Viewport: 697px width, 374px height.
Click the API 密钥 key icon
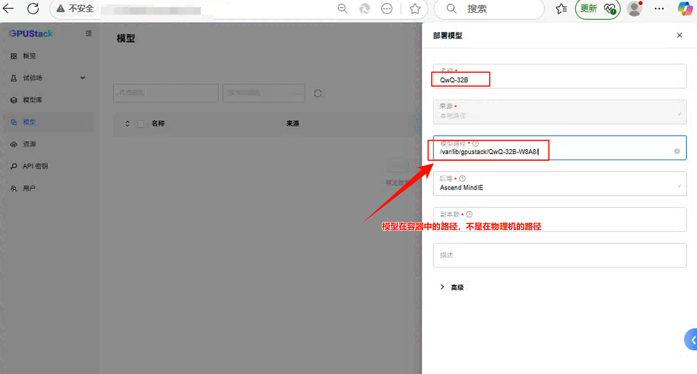(x=14, y=166)
